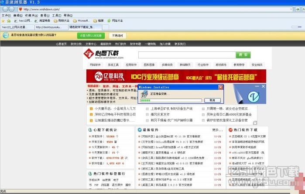This screenshot has width=305, height=194.
Task: Select the 绿色软件下载站 tab
Action: pos(85,27)
